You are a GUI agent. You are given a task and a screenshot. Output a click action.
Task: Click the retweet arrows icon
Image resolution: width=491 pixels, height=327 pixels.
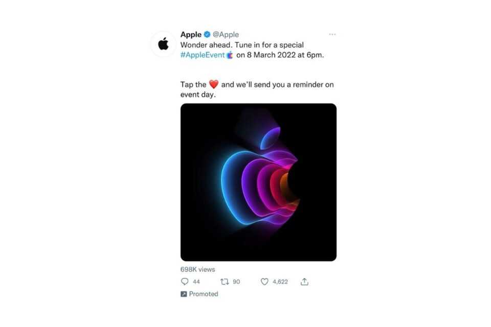point(224,282)
